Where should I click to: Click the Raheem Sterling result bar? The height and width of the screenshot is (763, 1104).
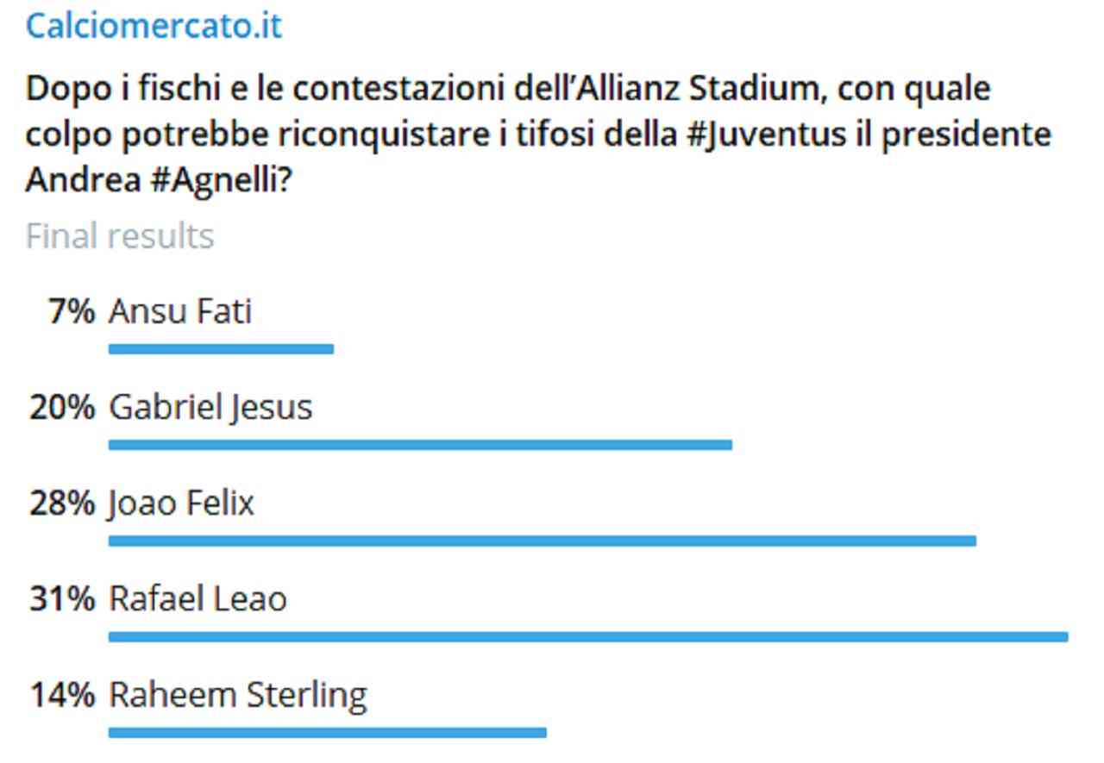pos(327,733)
